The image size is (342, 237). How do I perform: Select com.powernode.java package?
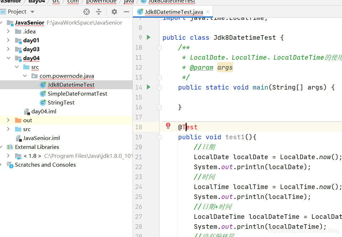pos(67,76)
